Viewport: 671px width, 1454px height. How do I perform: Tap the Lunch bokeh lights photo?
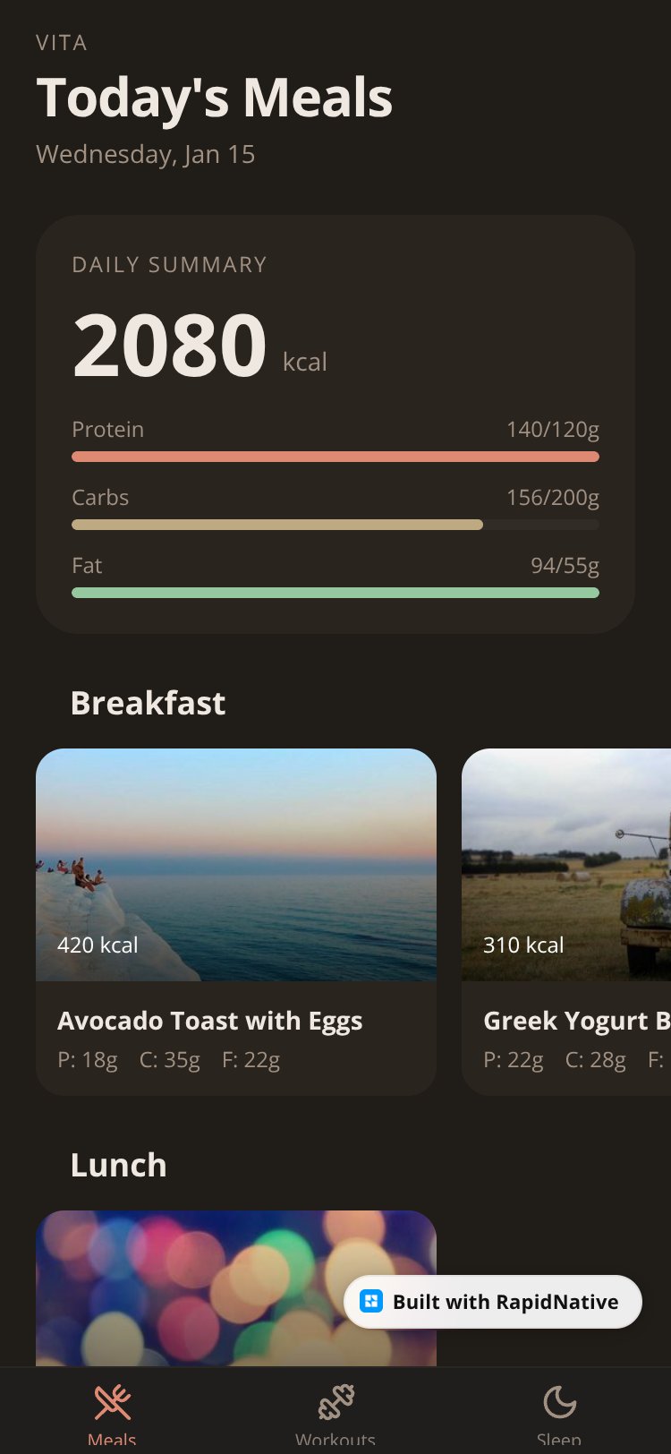pos(236,1288)
